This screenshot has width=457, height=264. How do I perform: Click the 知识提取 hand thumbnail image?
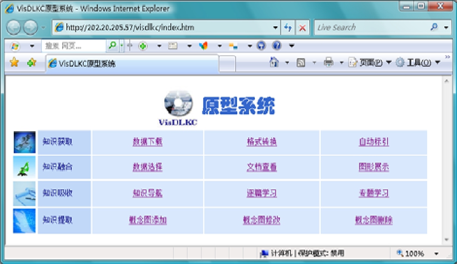pos(24,221)
